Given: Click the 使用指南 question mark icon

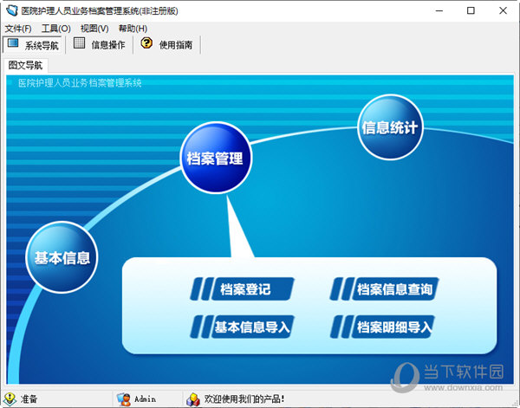Looking at the screenshot, I should point(146,44).
